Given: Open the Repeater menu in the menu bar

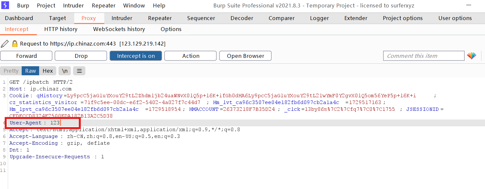Looking at the screenshot, I should 103,5.
